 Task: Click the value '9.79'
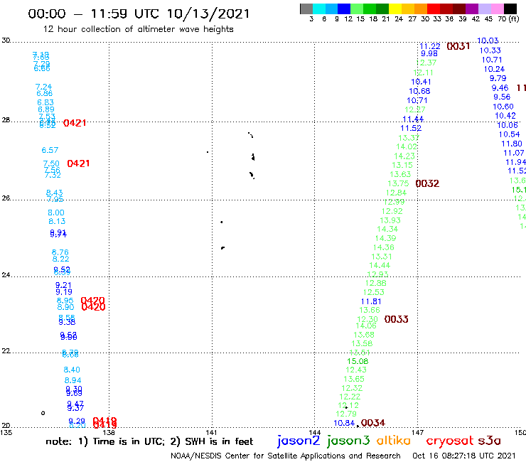point(498,78)
